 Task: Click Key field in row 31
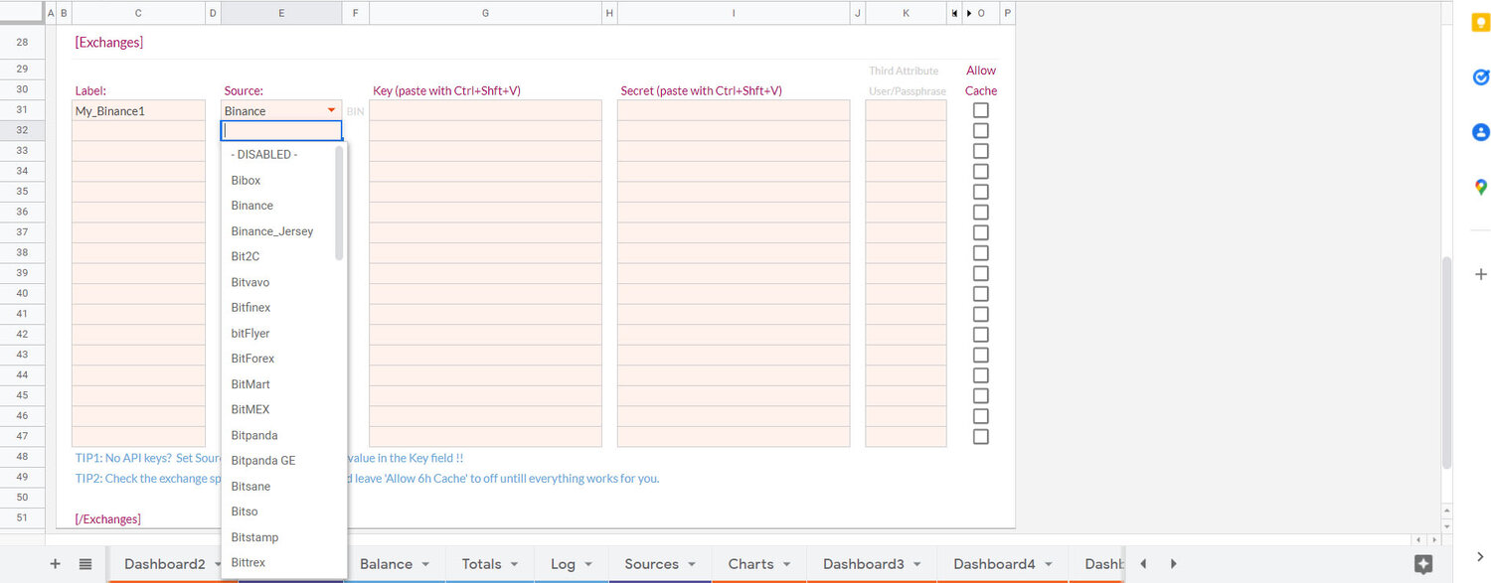[485, 110]
